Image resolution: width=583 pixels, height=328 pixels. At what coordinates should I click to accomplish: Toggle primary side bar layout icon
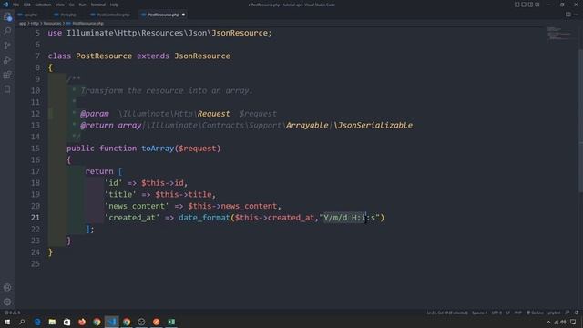coord(517,5)
